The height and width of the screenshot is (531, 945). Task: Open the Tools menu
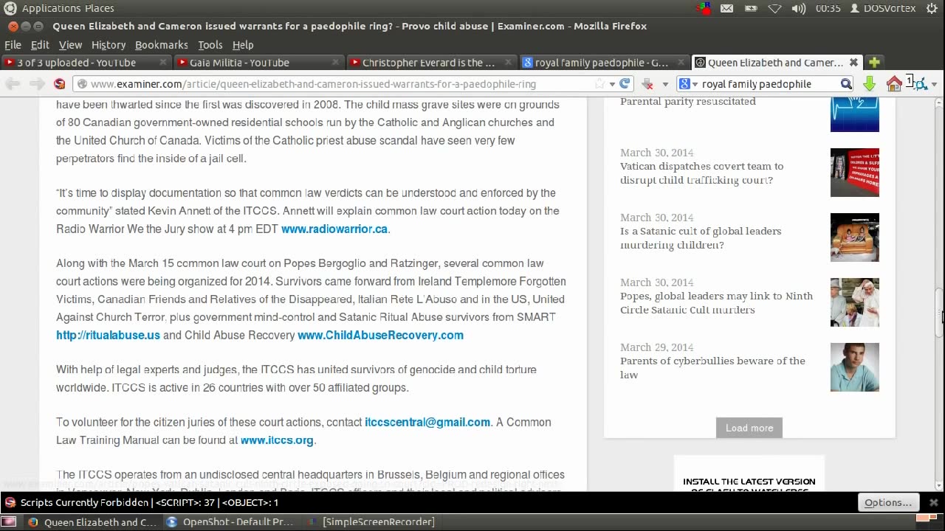coord(210,45)
